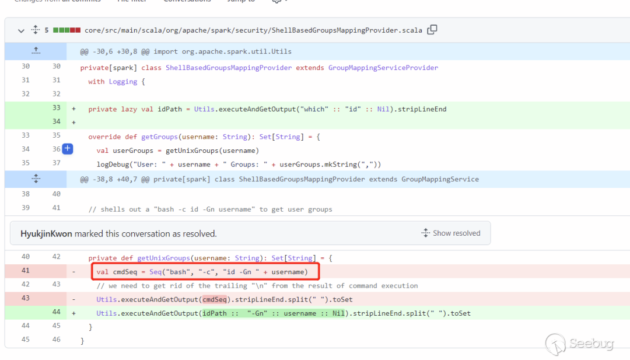The width and height of the screenshot is (630, 360).
Task: Click the unfold icon beside Show resolved
Action: click(425, 233)
